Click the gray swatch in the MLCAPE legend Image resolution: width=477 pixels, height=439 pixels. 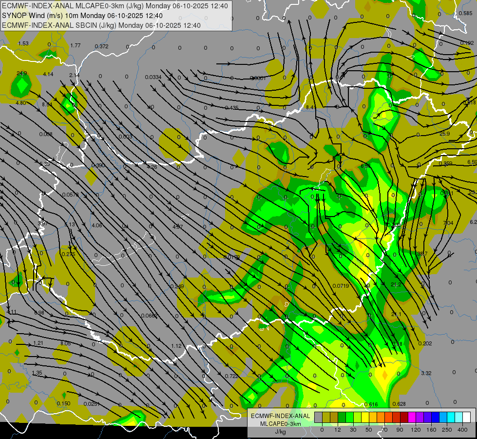coord(318,418)
